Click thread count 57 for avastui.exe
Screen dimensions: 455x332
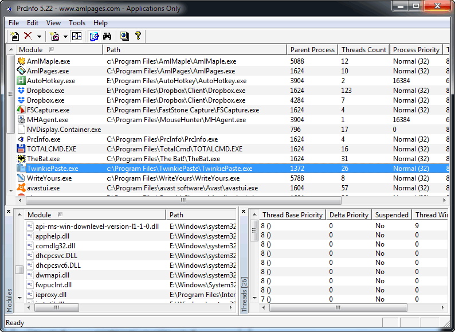pos(345,188)
